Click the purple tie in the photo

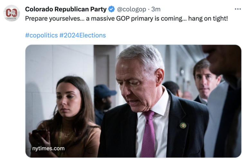[149, 135]
